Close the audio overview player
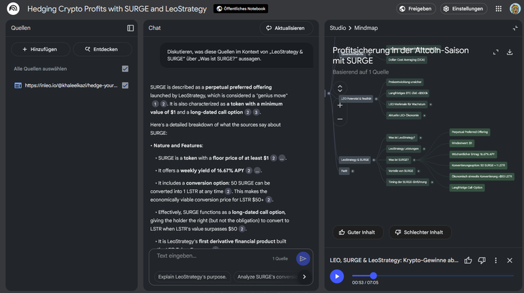Viewport: 524px width, 293px height. [510, 260]
